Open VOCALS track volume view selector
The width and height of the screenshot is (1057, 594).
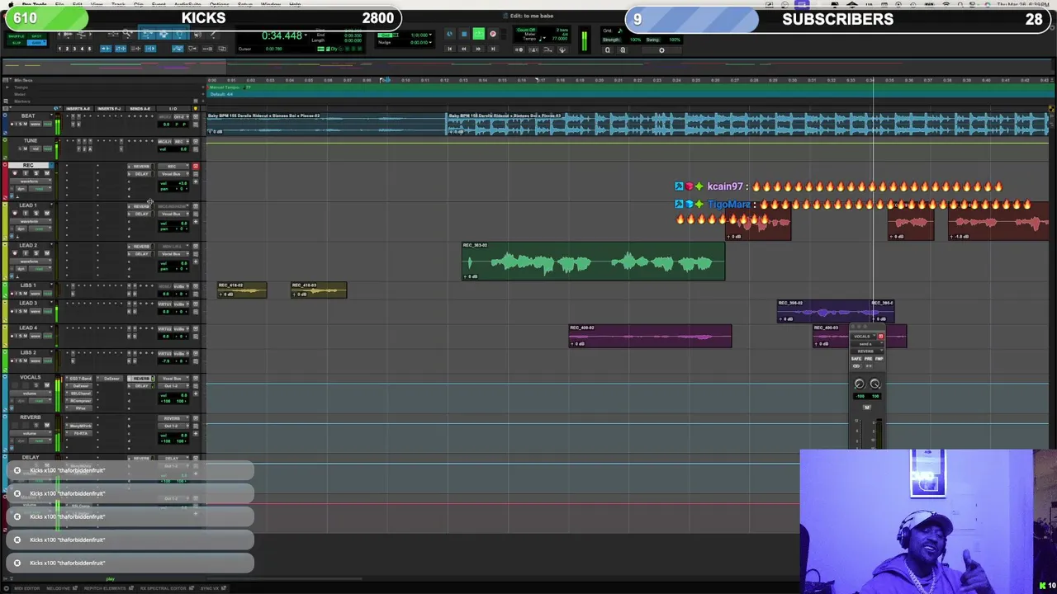click(30, 394)
